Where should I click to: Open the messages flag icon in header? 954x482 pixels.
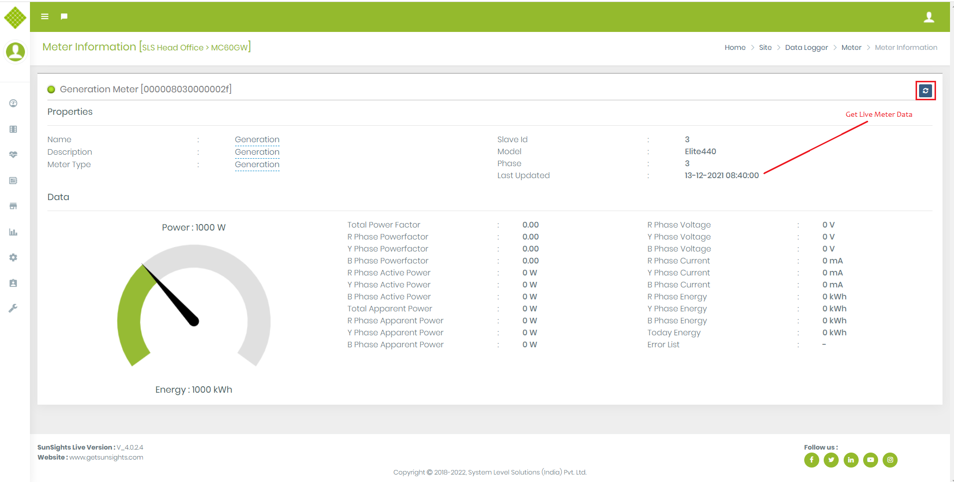coord(64,16)
